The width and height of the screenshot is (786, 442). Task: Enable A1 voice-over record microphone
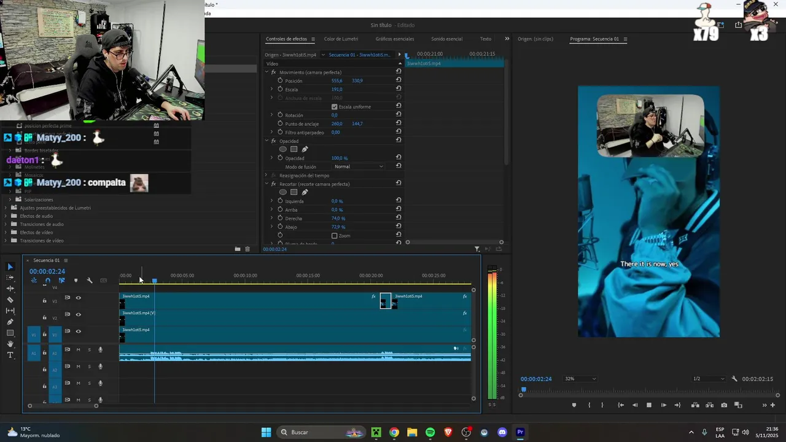100,350
